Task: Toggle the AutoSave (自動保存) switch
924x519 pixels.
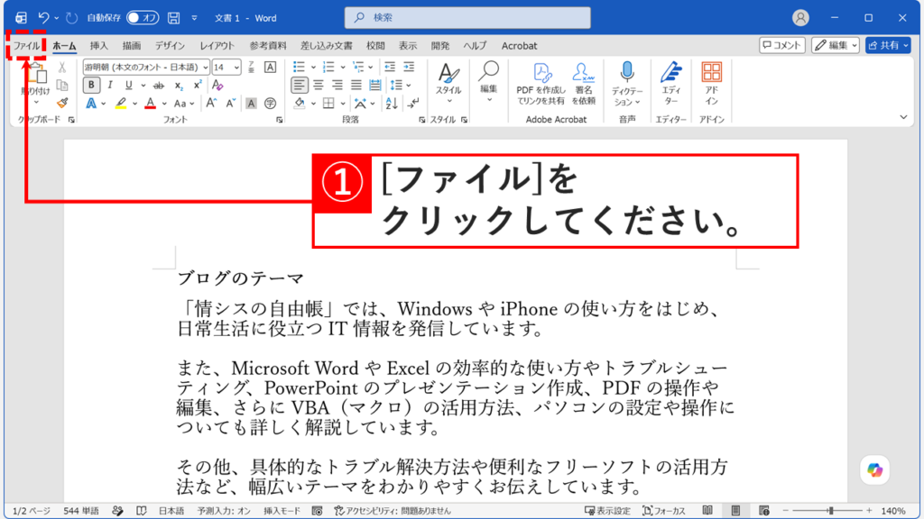Action: pos(142,18)
